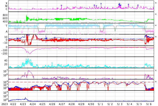Click the '4/27' date label

(62, 104)
